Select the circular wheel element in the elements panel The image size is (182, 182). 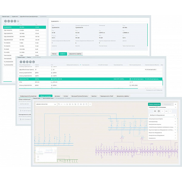(159, 111)
